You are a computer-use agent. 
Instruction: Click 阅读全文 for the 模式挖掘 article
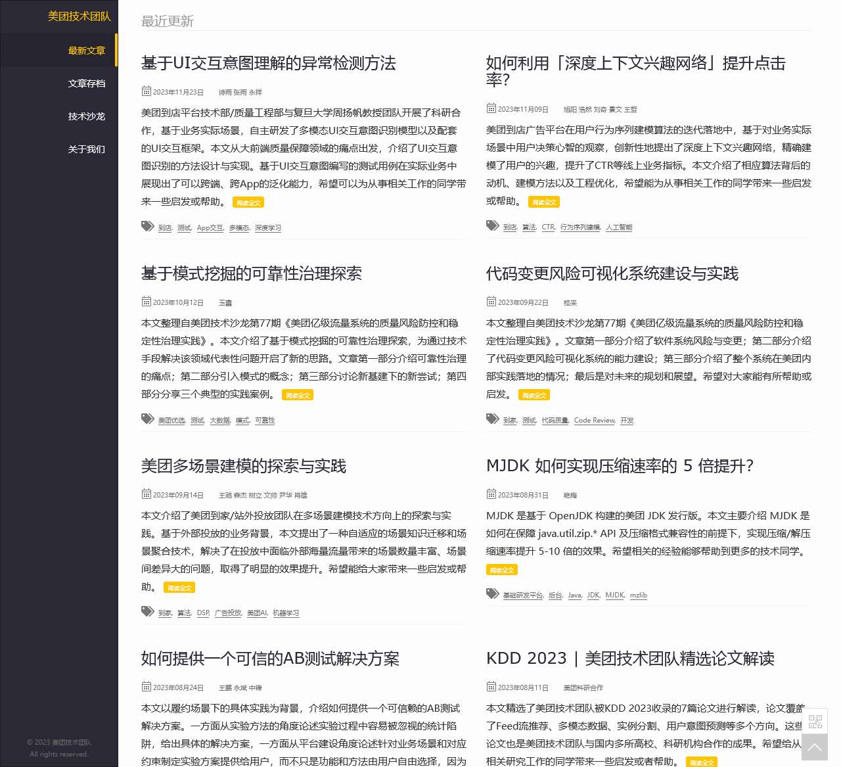298,395
